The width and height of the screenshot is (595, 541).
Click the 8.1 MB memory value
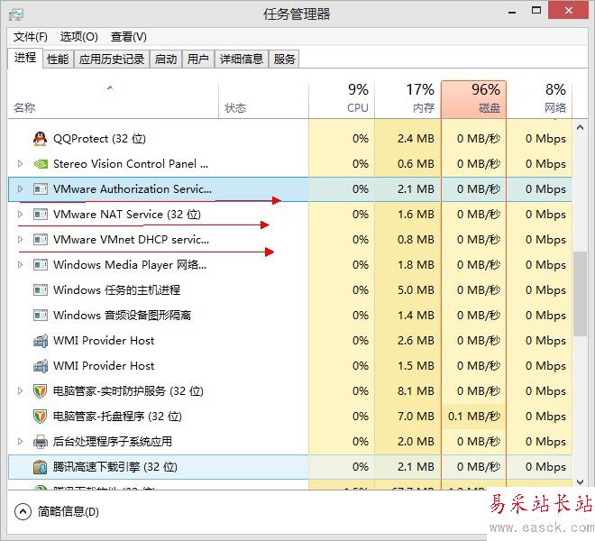click(x=416, y=391)
